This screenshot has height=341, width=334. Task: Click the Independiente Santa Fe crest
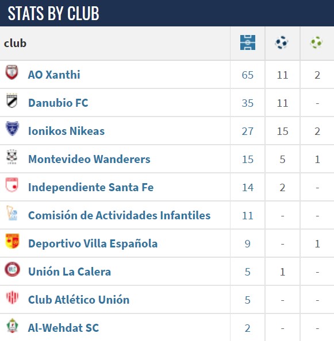[x=12, y=185]
